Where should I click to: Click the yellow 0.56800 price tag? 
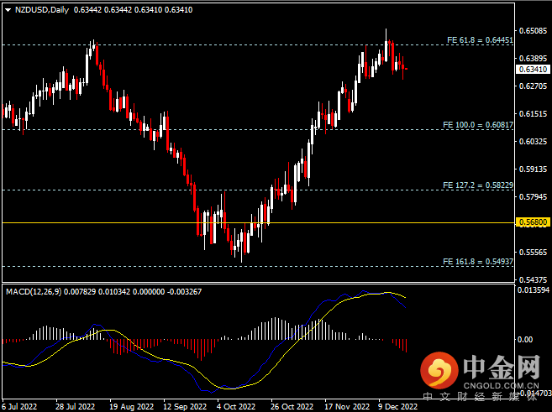(531, 222)
